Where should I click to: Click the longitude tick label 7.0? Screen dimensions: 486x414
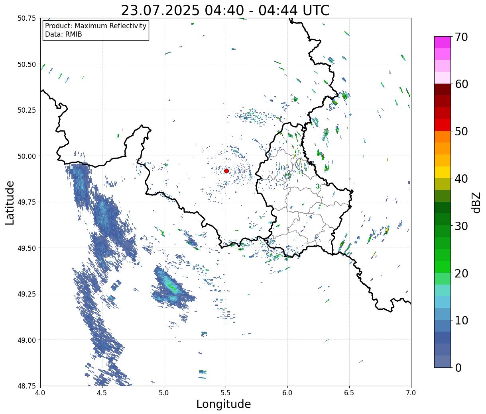pyautogui.click(x=411, y=393)
